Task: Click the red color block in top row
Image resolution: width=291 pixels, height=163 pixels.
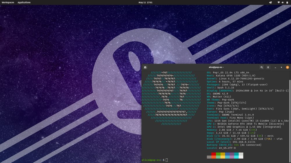Action: (x=214, y=154)
